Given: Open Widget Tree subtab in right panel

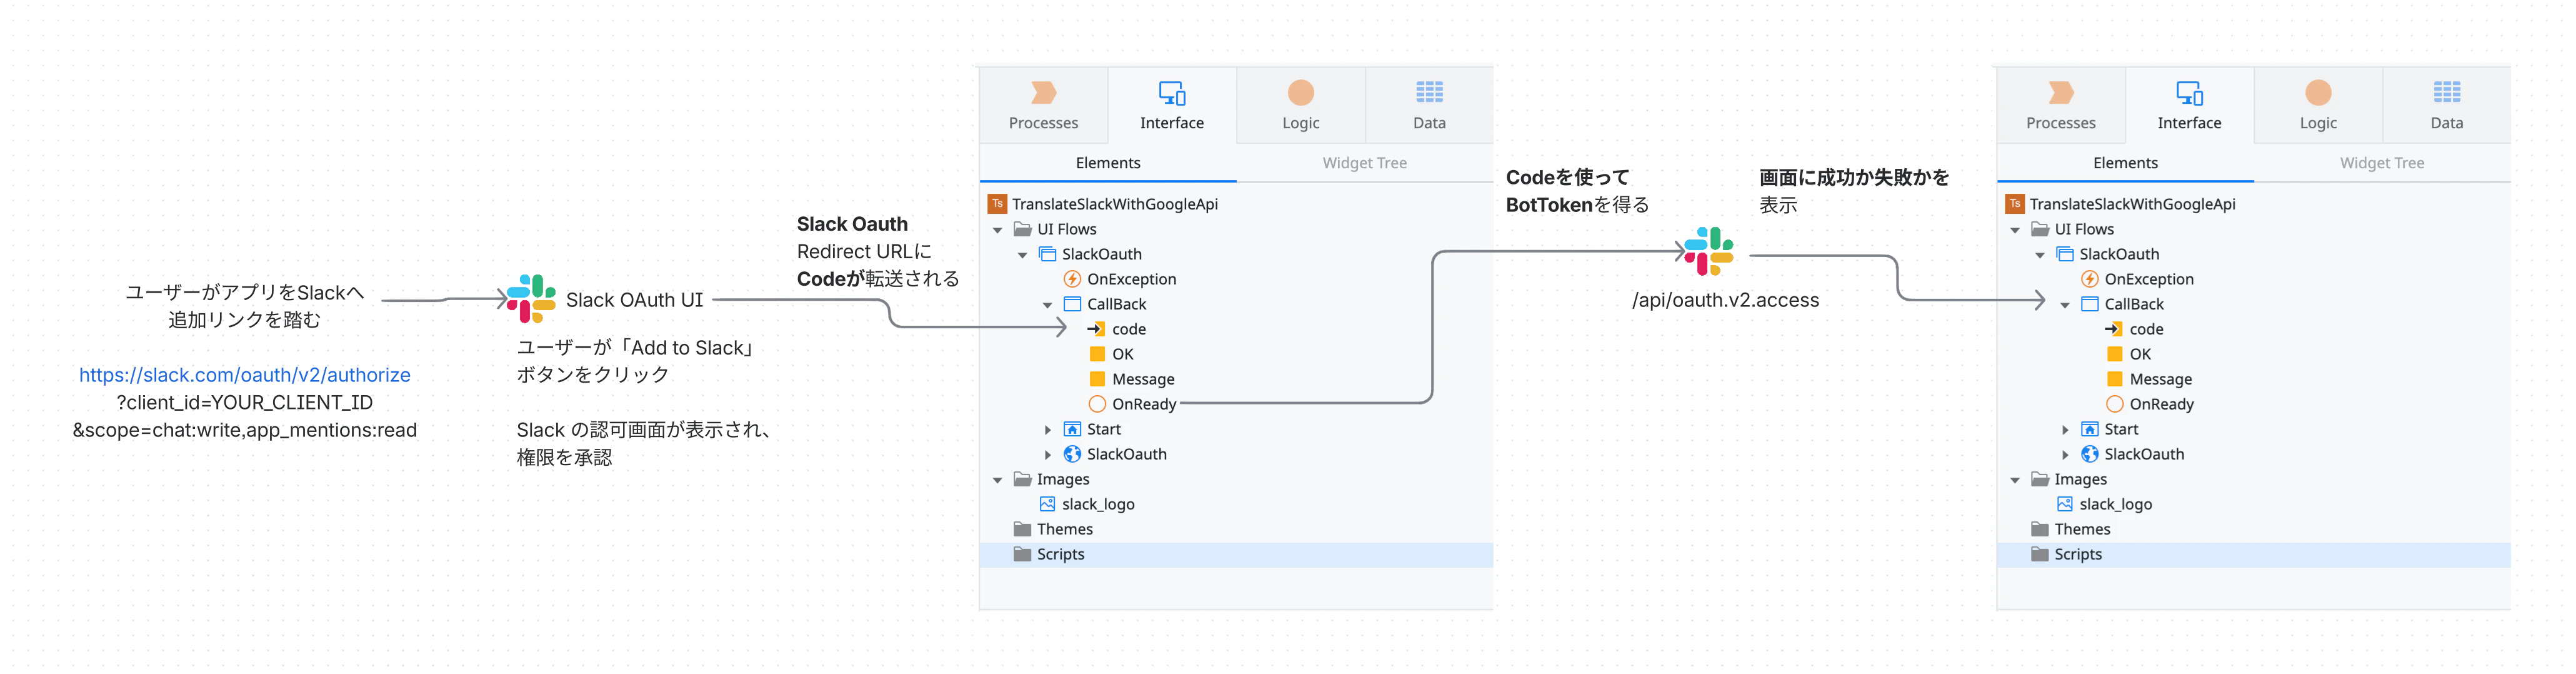Looking at the screenshot, I should [2381, 163].
